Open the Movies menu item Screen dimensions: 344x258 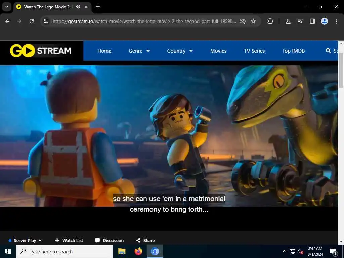click(x=218, y=51)
